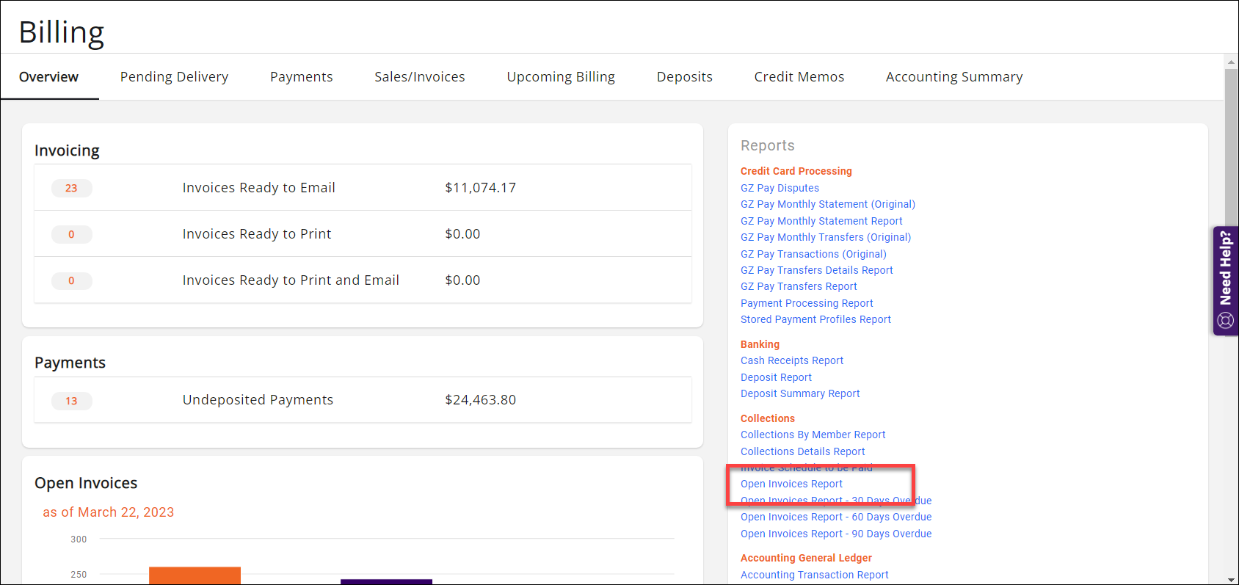The width and height of the screenshot is (1239, 585).
Task: Click the scrollbar up arrow
Action: click(1231, 62)
